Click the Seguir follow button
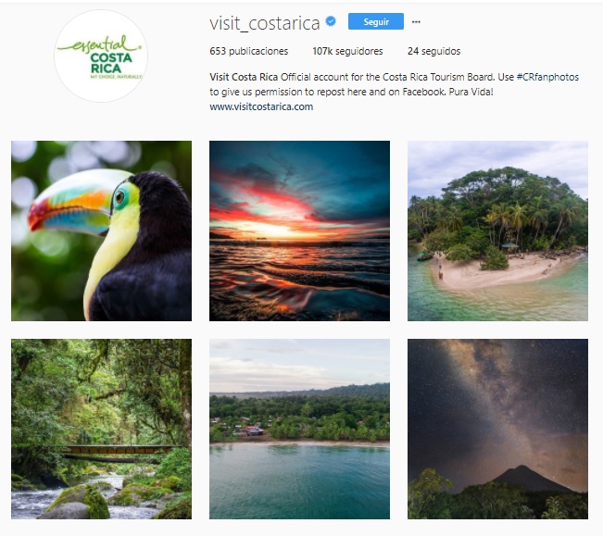603x536 pixels. click(x=376, y=21)
